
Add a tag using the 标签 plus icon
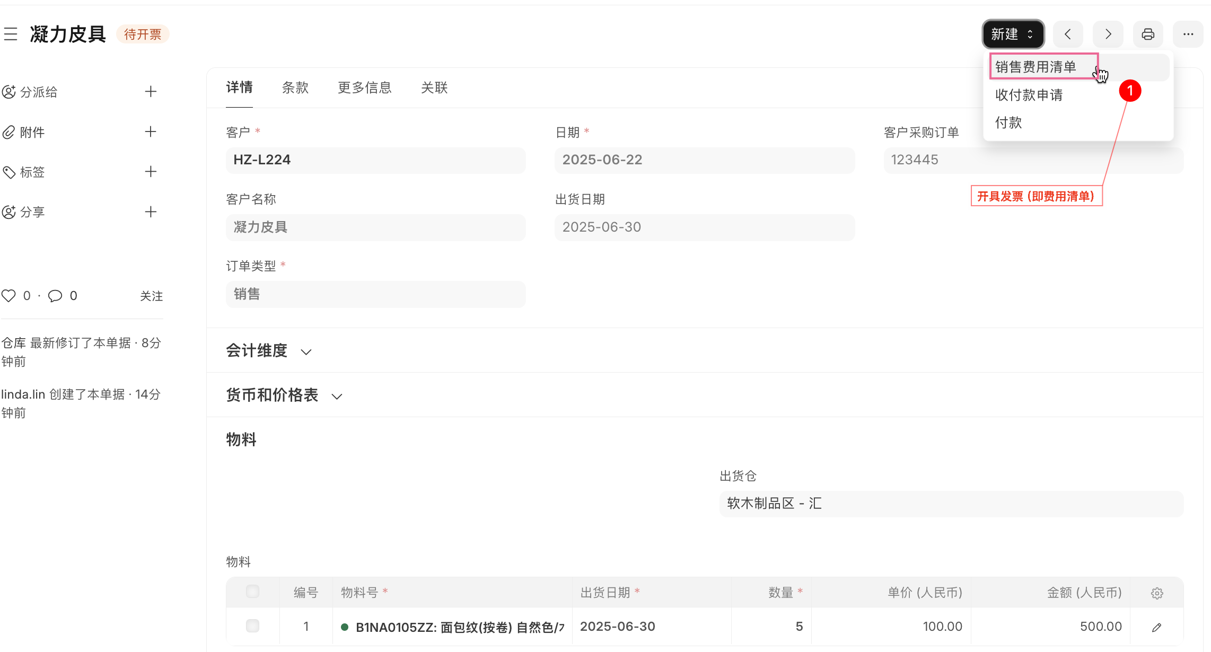coord(151,171)
